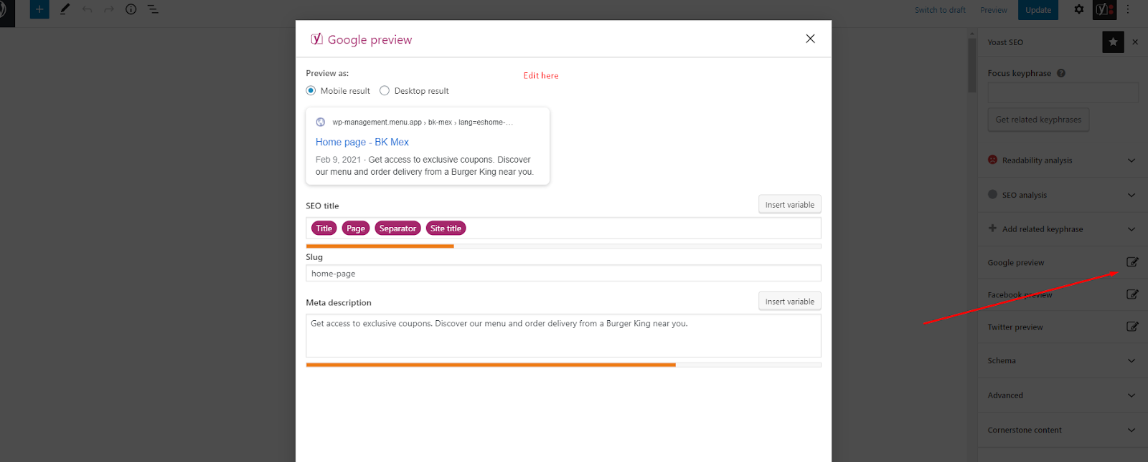Viewport: 1148px width, 462px height.
Task: Click the red readability sad-face icon
Action: pyautogui.click(x=993, y=160)
